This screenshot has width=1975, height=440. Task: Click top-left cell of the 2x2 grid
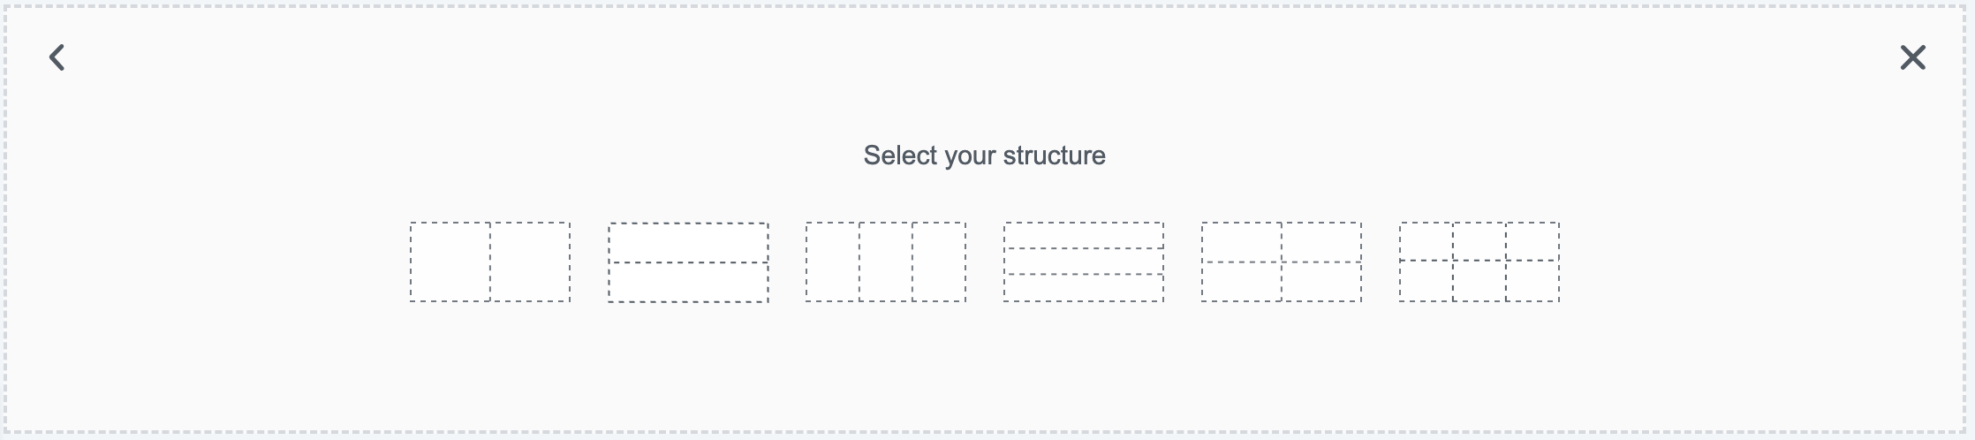(1242, 243)
